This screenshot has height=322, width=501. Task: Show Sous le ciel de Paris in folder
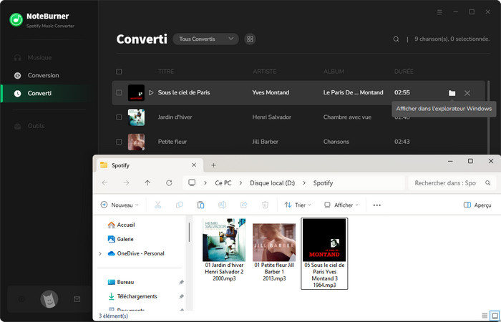[x=452, y=93]
